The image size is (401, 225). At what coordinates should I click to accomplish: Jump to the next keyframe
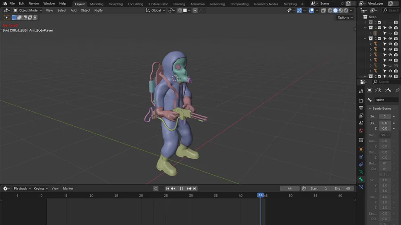click(x=189, y=189)
